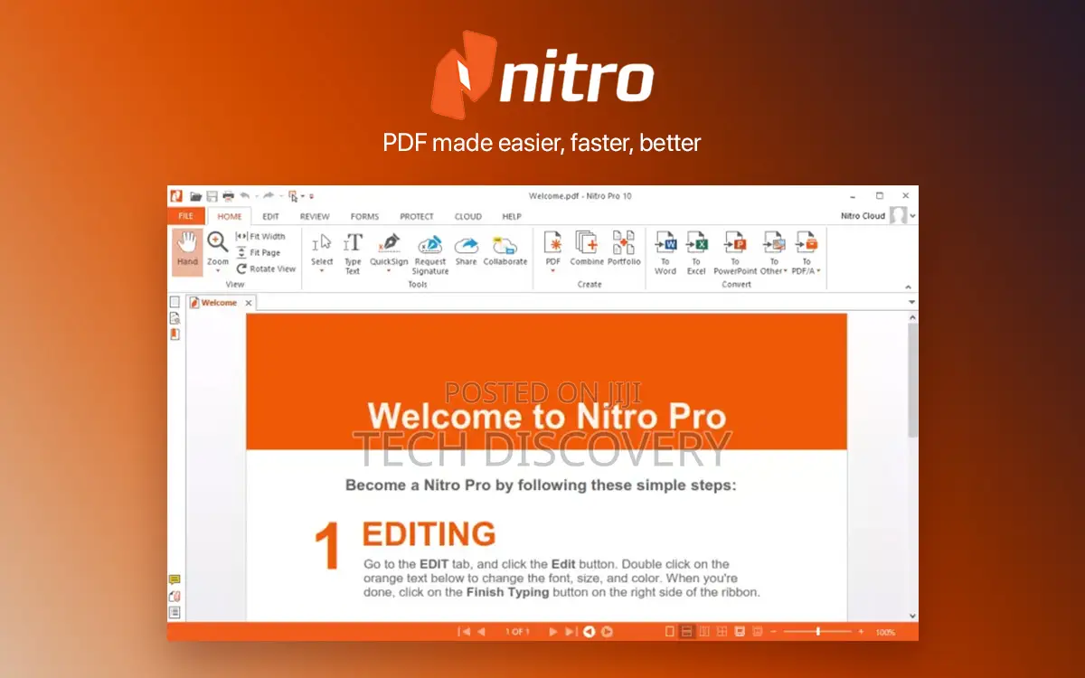Convert using To Word icon
The image size is (1085, 678).
coord(665,242)
